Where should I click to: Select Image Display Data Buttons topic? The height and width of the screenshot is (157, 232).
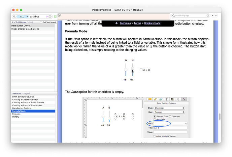point(33,29)
